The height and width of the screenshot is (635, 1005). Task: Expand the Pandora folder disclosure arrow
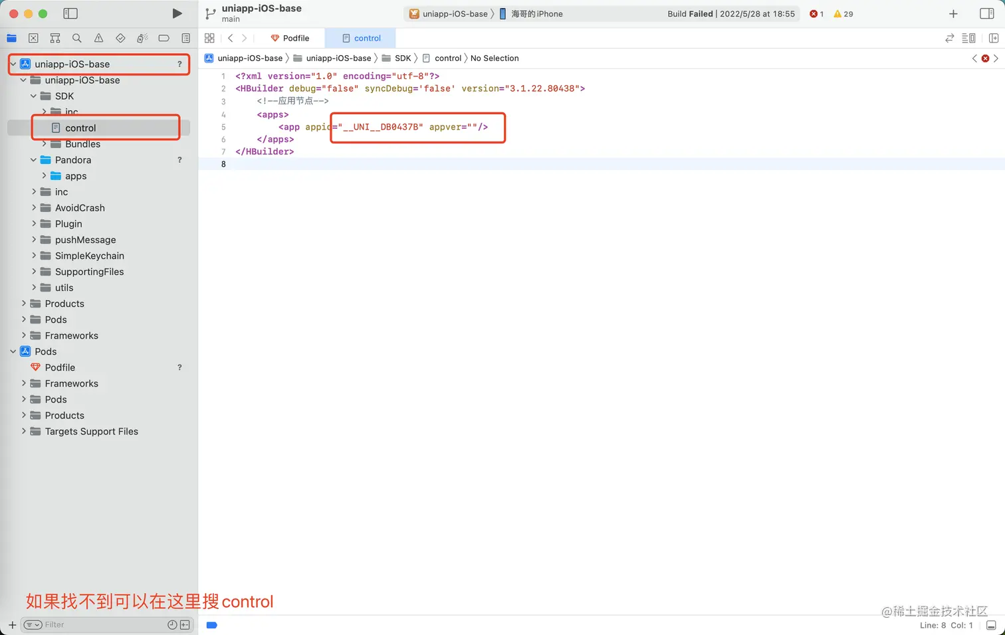coord(33,160)
